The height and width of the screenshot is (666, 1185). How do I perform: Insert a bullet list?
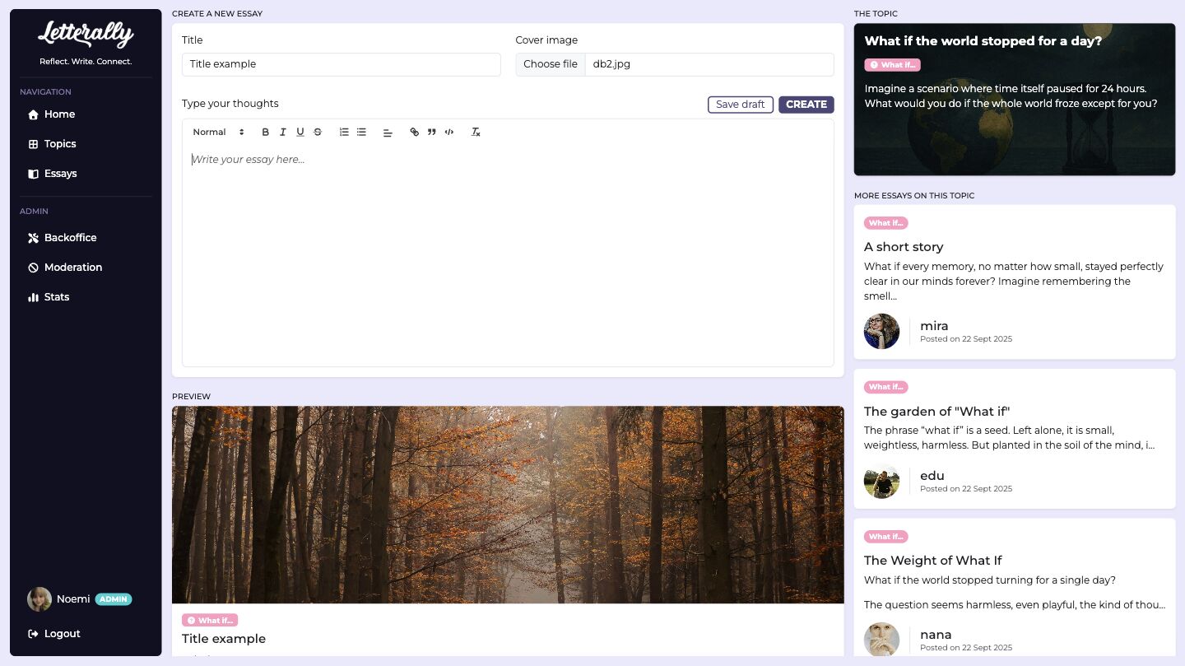pyautogui.click(x=361, y=132)
